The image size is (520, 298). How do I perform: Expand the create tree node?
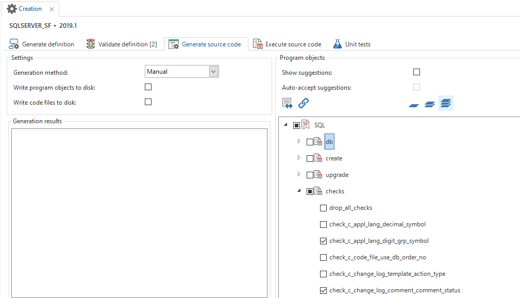[299, 158]
